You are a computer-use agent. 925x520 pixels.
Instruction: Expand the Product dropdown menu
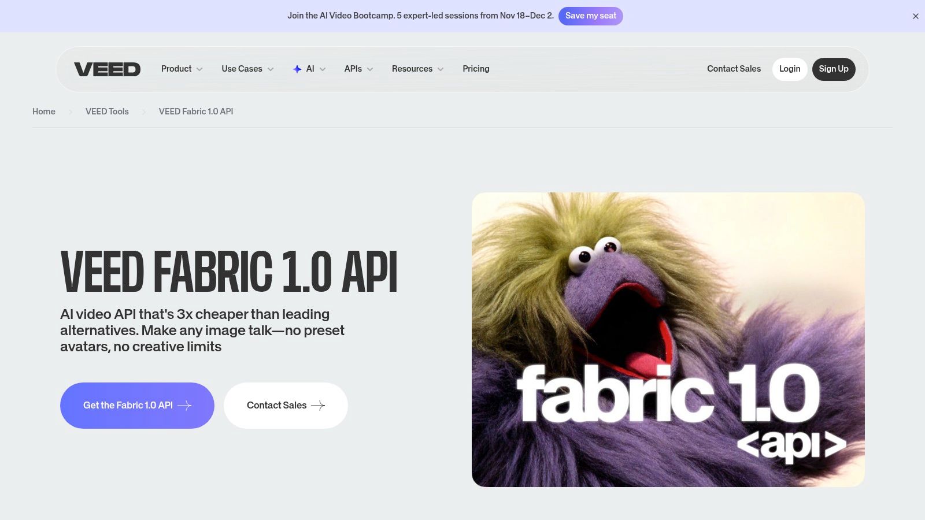182,69
